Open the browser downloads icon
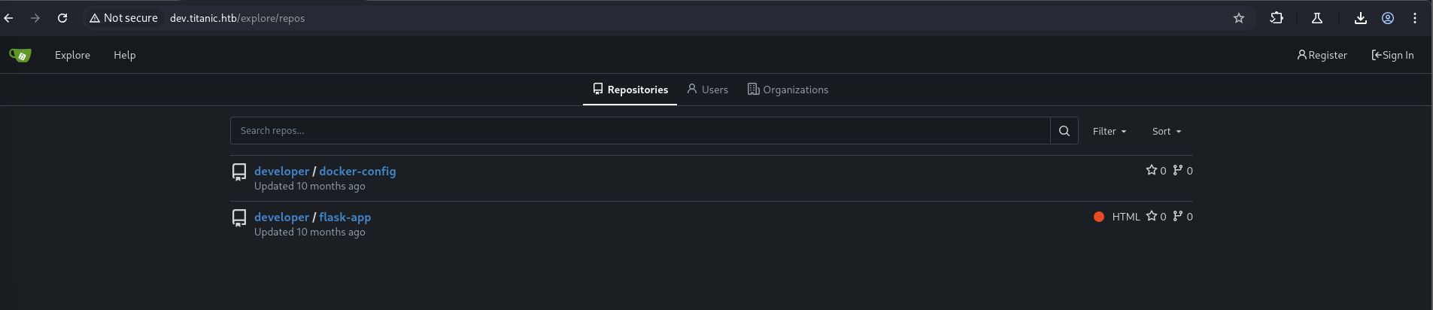 pos(1361,18)
